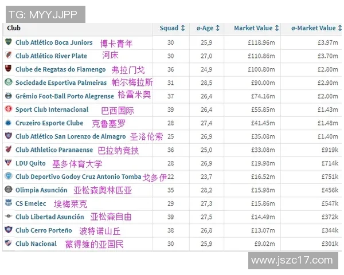The image size is (344, 275).
Task: Click the River Plate club crest icon
Action: pos(9,55)
